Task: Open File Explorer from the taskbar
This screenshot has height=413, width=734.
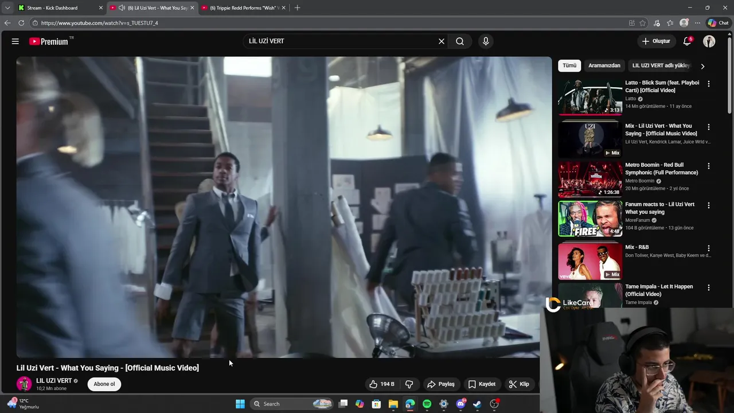Action: (x=393, y=404)
